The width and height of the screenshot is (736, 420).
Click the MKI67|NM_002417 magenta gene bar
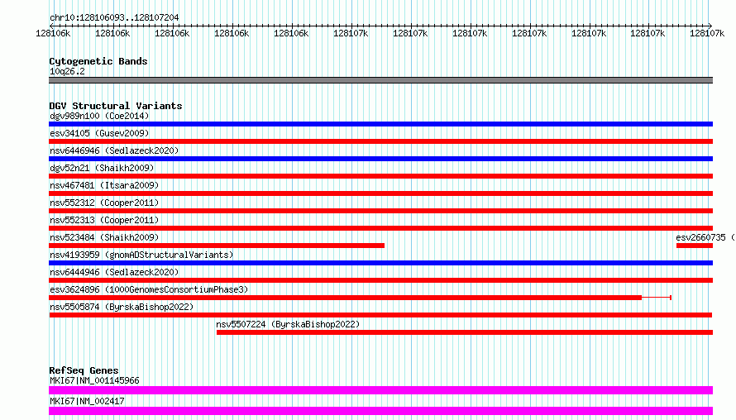click(380, 411)
